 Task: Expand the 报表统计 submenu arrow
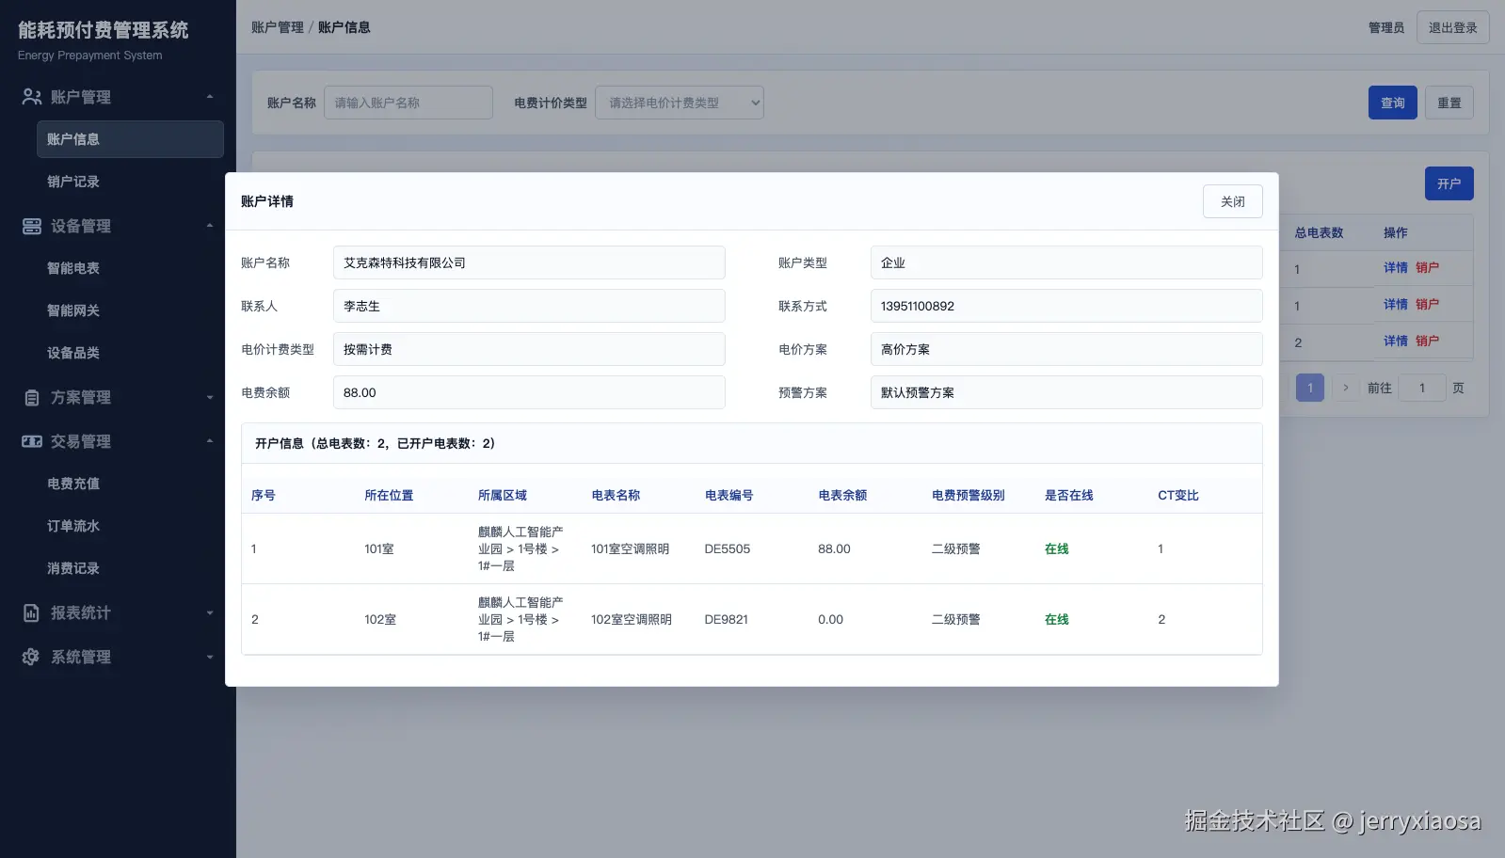pyautogui.click(x=209, y=613)
